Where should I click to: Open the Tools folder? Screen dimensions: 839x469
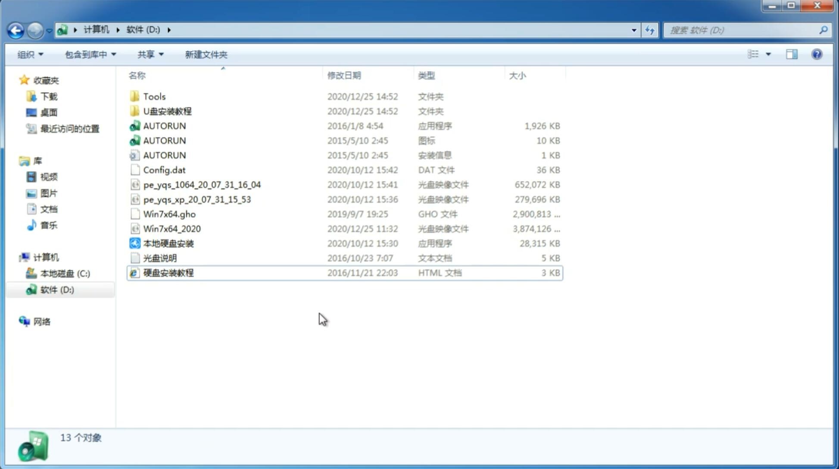[x=154, y=96]
